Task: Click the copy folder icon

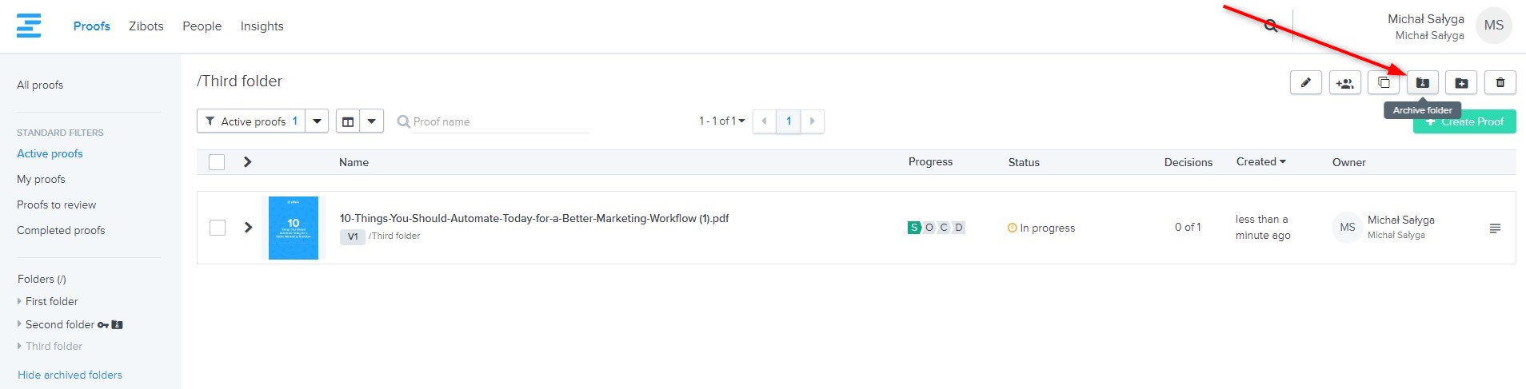Action: [1384, 82]
